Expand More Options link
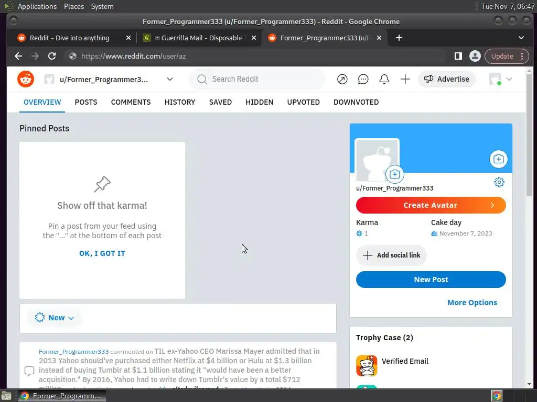The height and width of the screenshot is (402, 537). [472, 303]
